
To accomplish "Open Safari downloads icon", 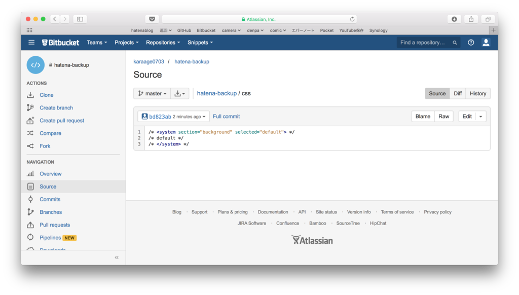I will tap(455, 19).
